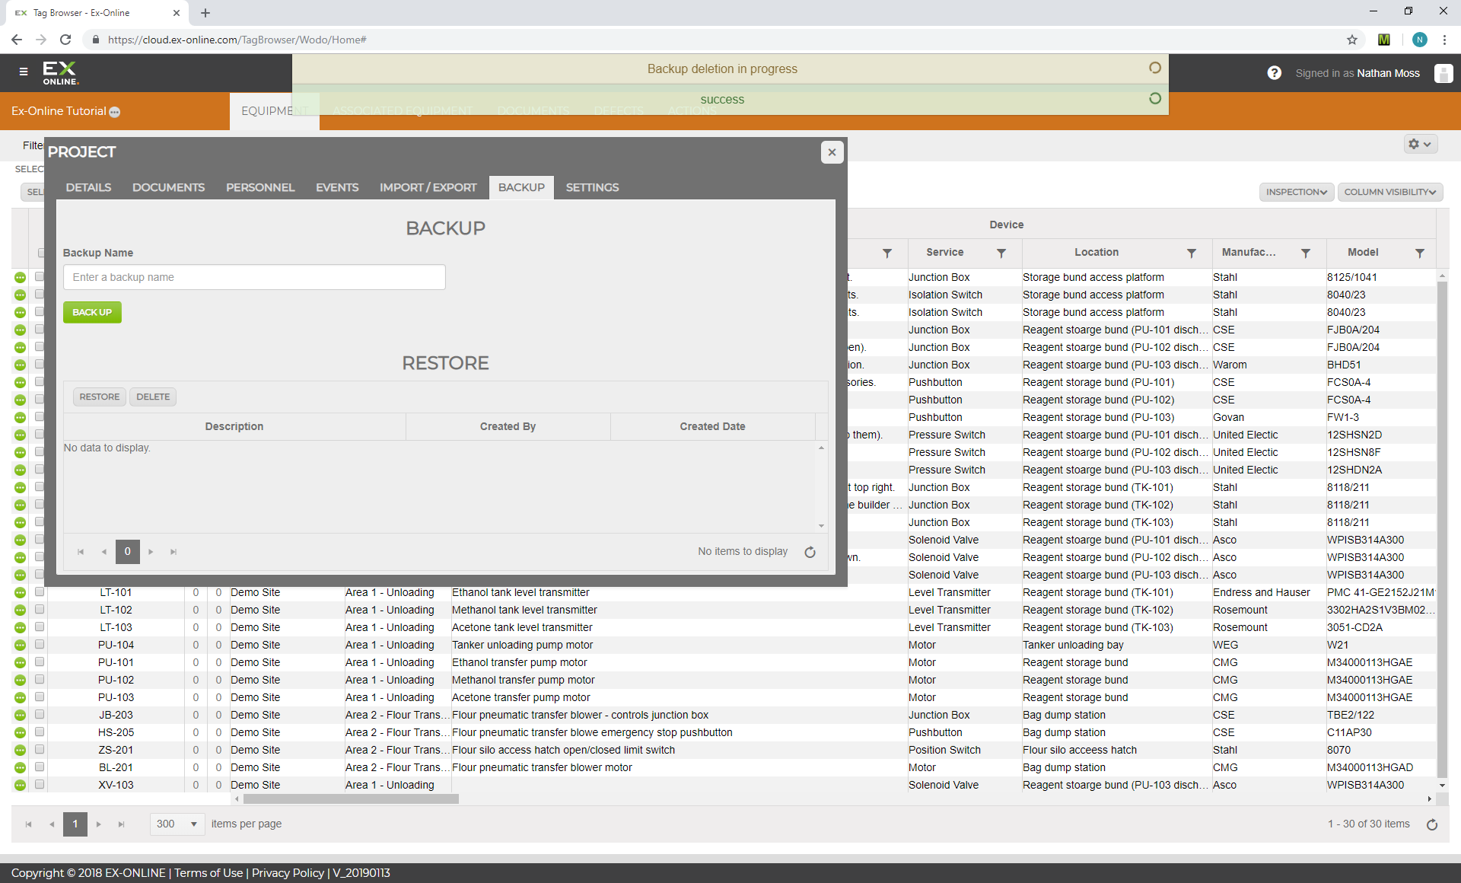Click the main grid refresh icon
This screenshot has width=1461, height=883.
click(x=1432, y=825)
